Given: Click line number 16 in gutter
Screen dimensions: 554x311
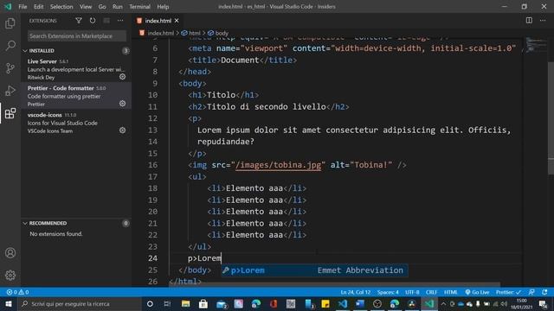Looking at the screenshot, I should click(x=153, y=165).
